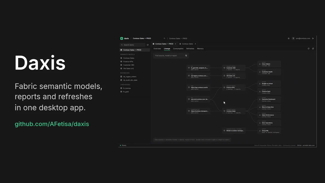Click the magnifier icon in the top search bar
Screen dimensions: 325x183
165,38
